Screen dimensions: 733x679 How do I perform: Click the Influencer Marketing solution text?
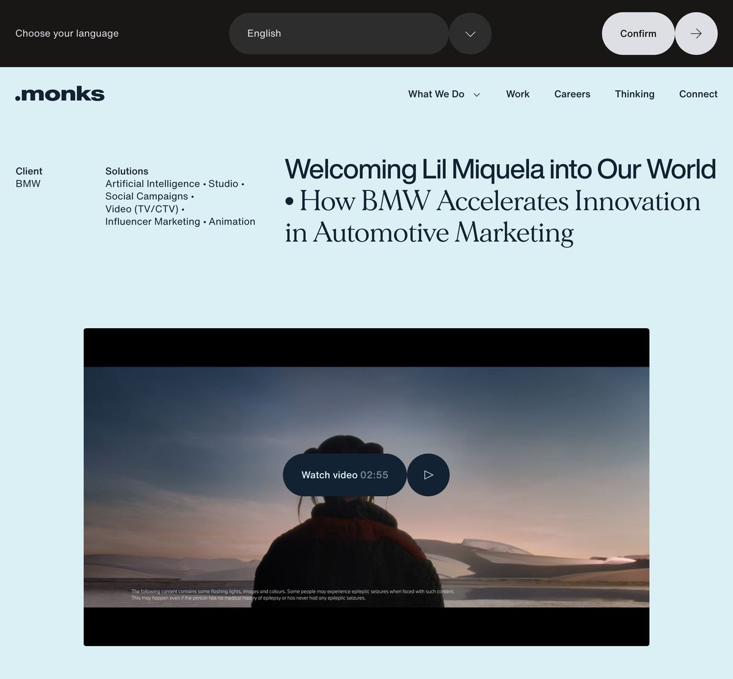click(x=153, y=221)
